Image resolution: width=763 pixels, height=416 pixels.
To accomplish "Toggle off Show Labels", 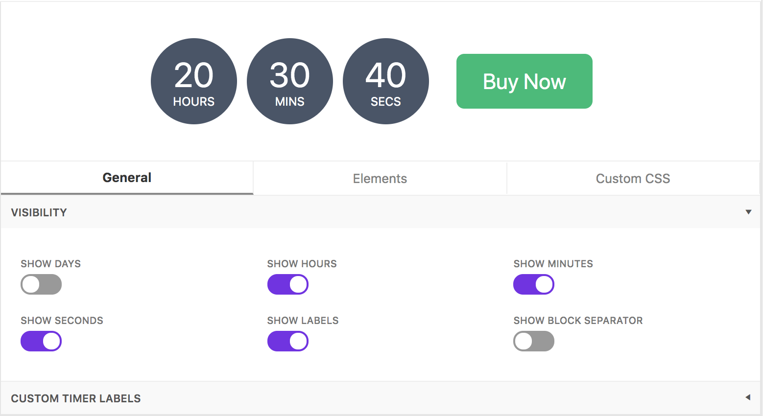I will (x=287, y=341).
